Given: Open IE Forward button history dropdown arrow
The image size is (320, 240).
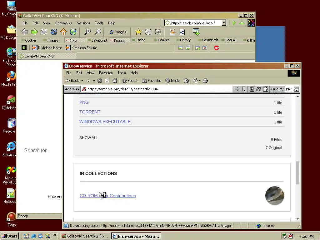Looking at the screenshot, I should (94, 81).
